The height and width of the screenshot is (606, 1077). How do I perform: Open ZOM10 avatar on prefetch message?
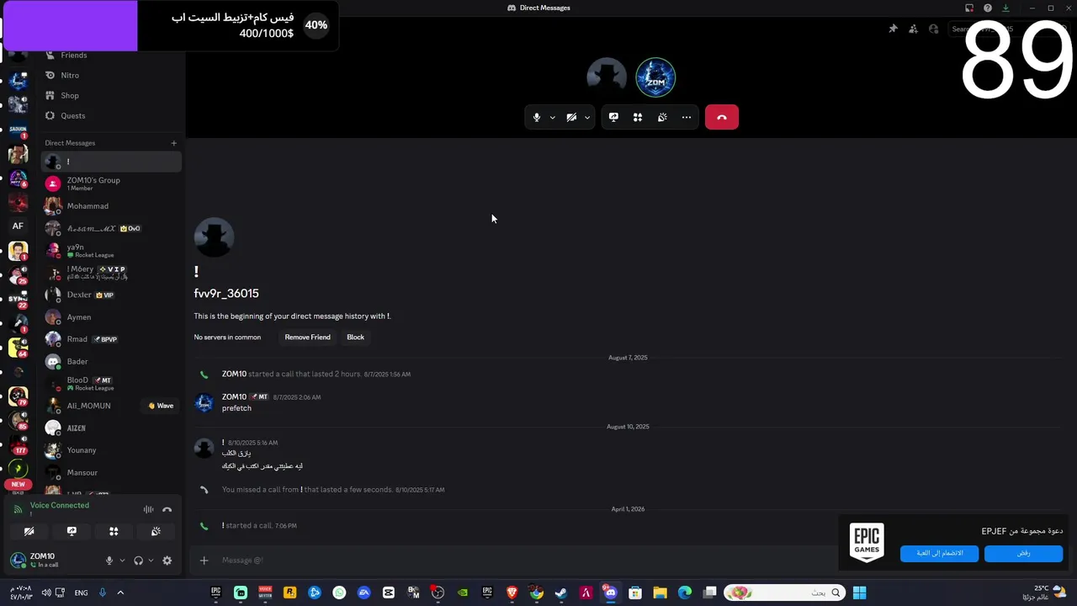[x=204, y=402]
